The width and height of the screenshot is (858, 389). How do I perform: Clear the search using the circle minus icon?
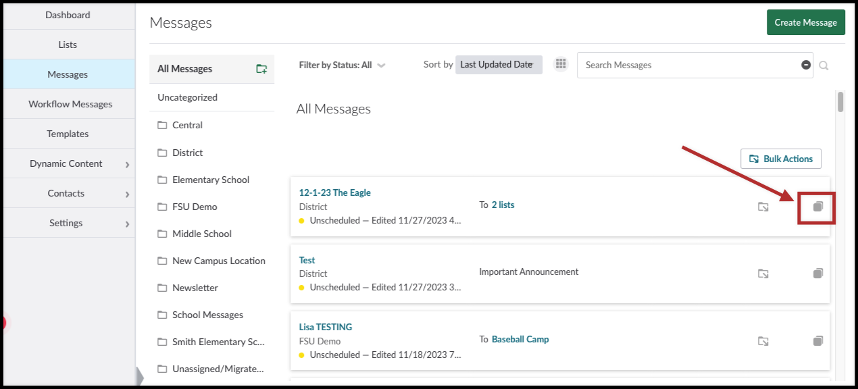[805, 65]
